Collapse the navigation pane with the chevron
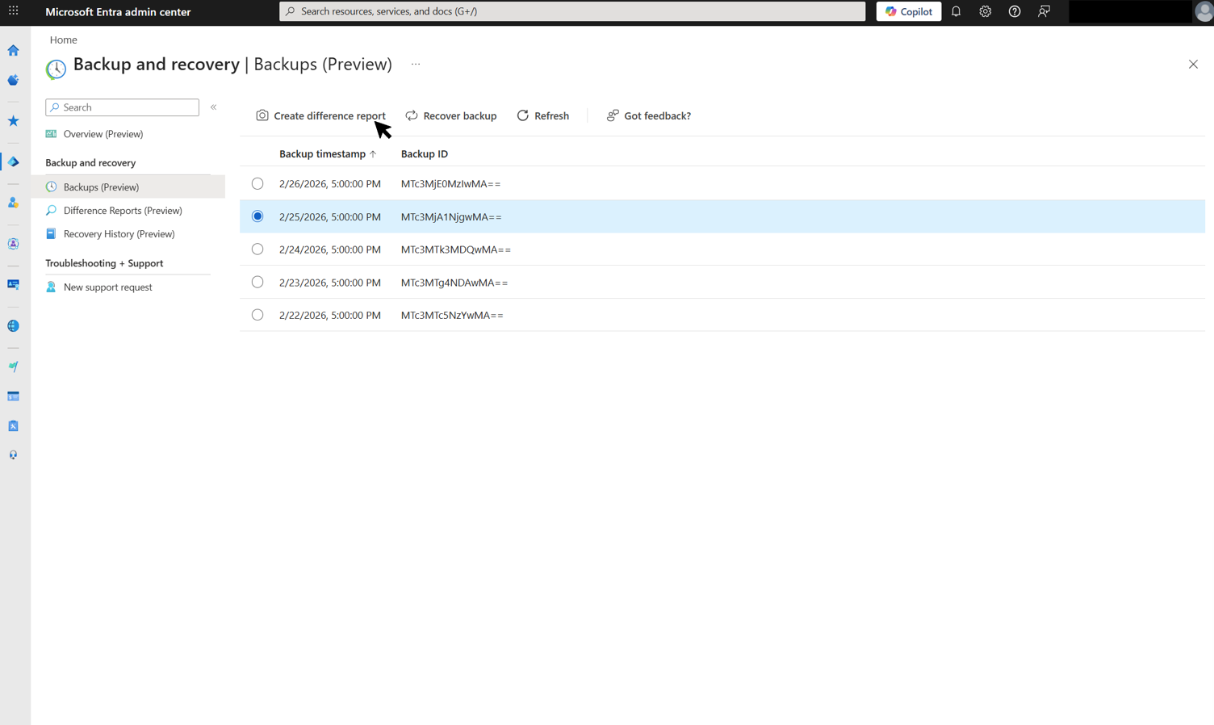The width and height of the screenshot is (1214, 725). point(213,107)
